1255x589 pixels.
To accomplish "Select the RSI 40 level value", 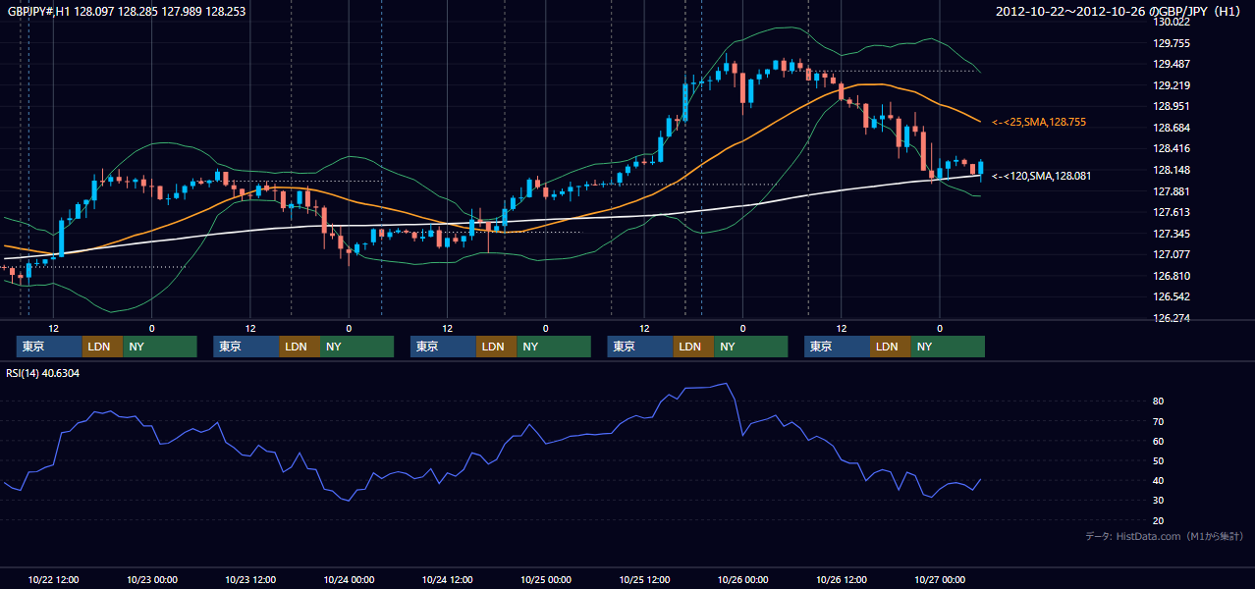I will click(1159, 481).
